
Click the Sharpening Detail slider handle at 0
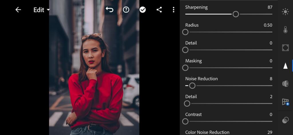pyautogui.click(x=185, y=50)
